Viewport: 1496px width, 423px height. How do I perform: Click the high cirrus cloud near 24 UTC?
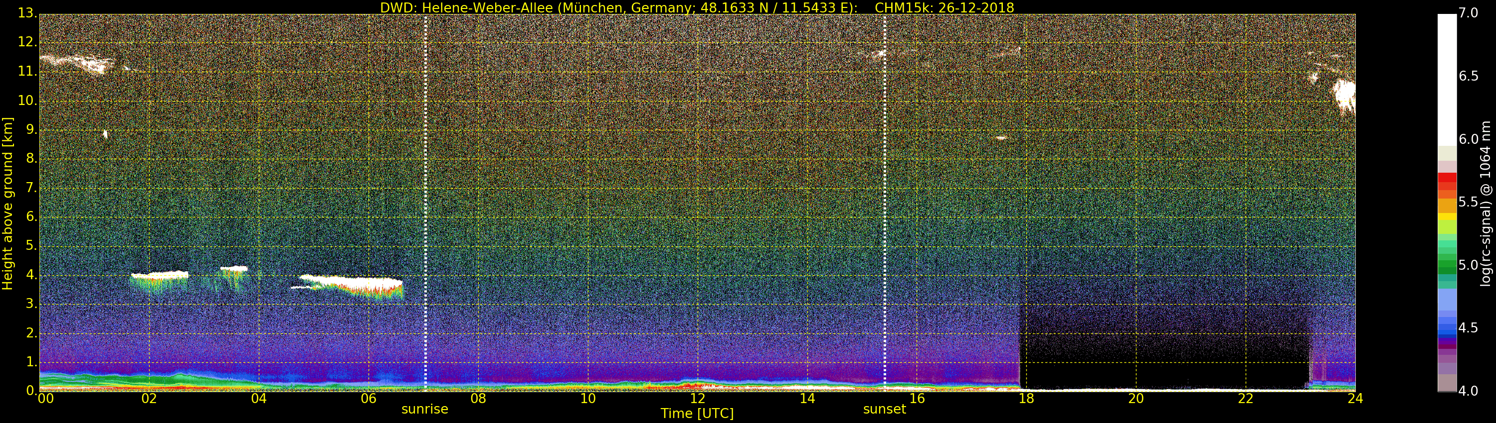1344,95
